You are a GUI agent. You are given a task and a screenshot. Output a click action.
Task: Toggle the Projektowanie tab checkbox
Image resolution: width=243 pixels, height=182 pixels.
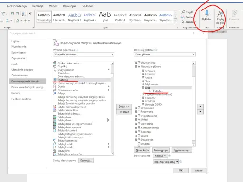139,116
